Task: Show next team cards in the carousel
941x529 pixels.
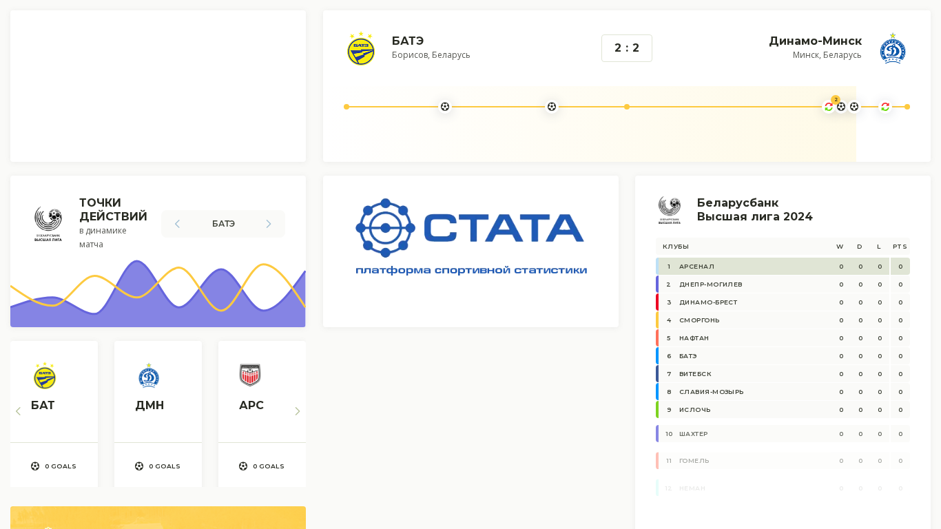Action: click(298, 411)
